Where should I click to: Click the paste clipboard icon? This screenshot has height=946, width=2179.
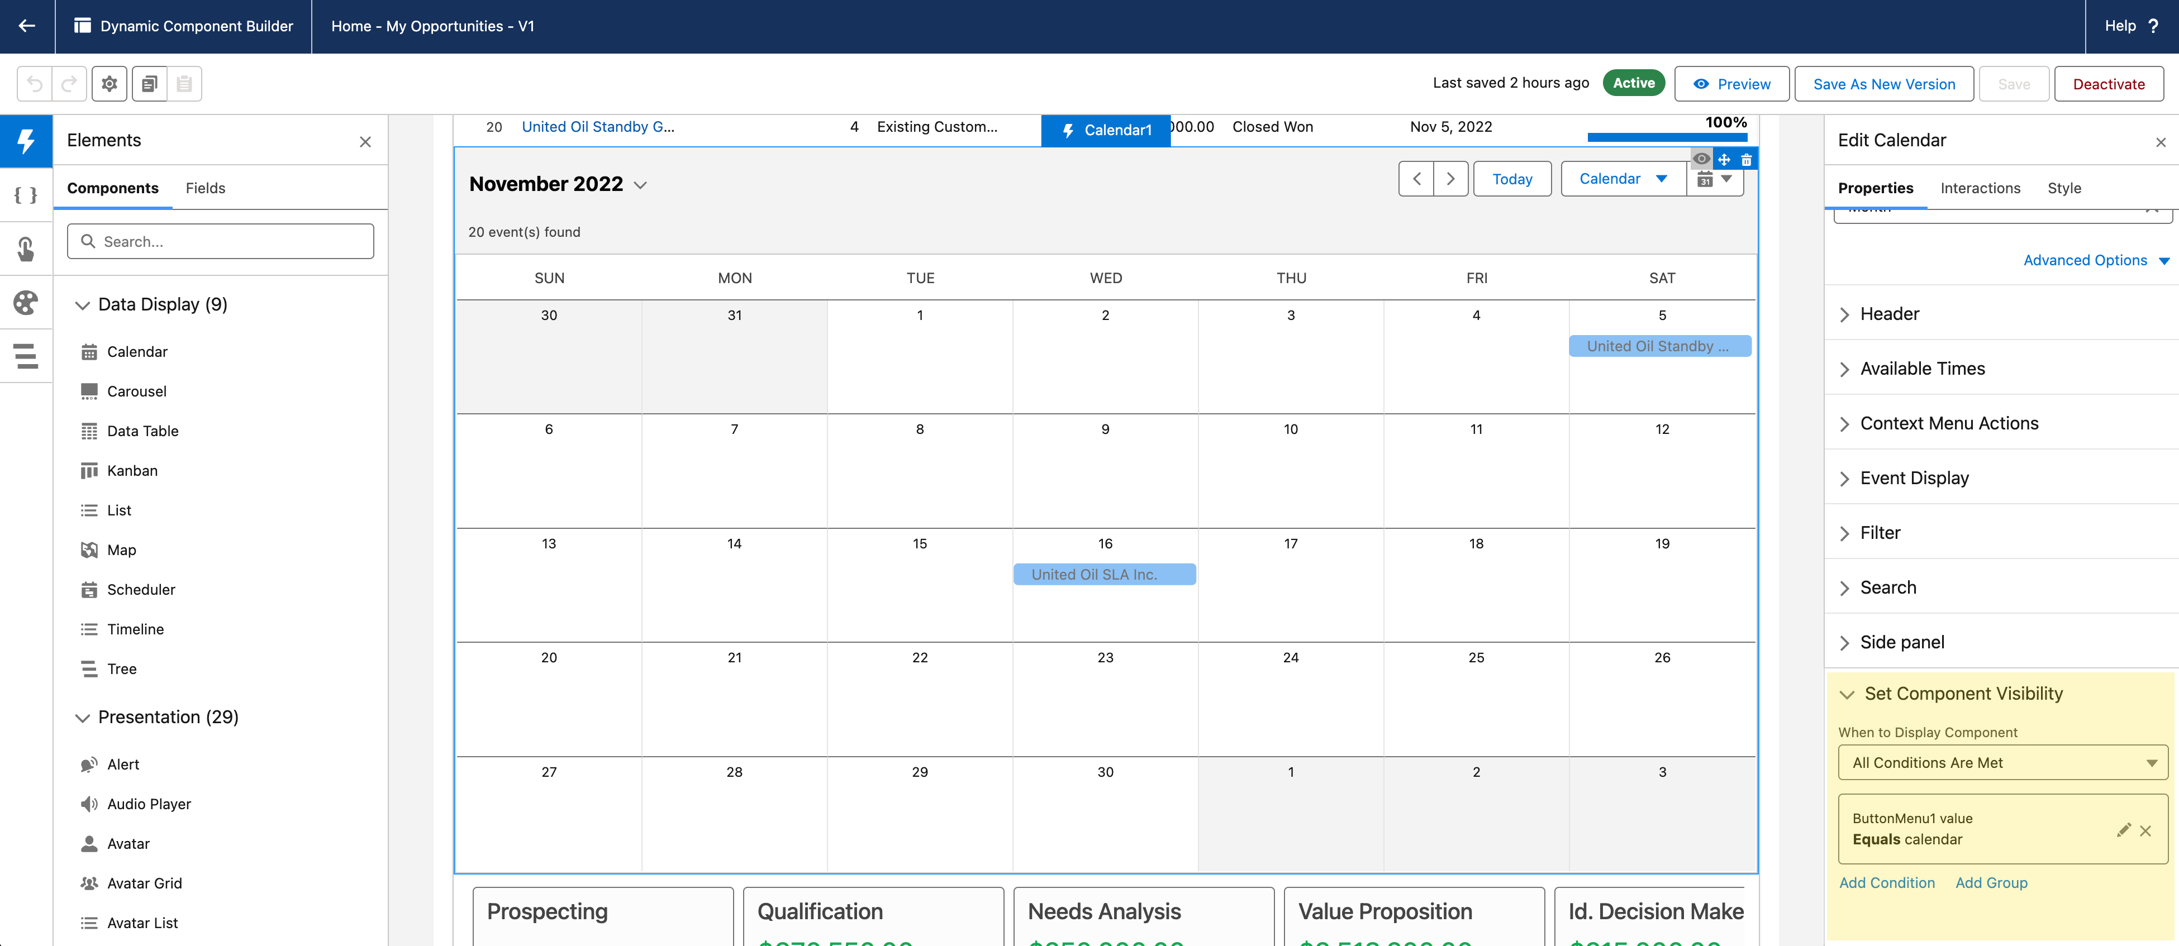[x=184, y=84]
